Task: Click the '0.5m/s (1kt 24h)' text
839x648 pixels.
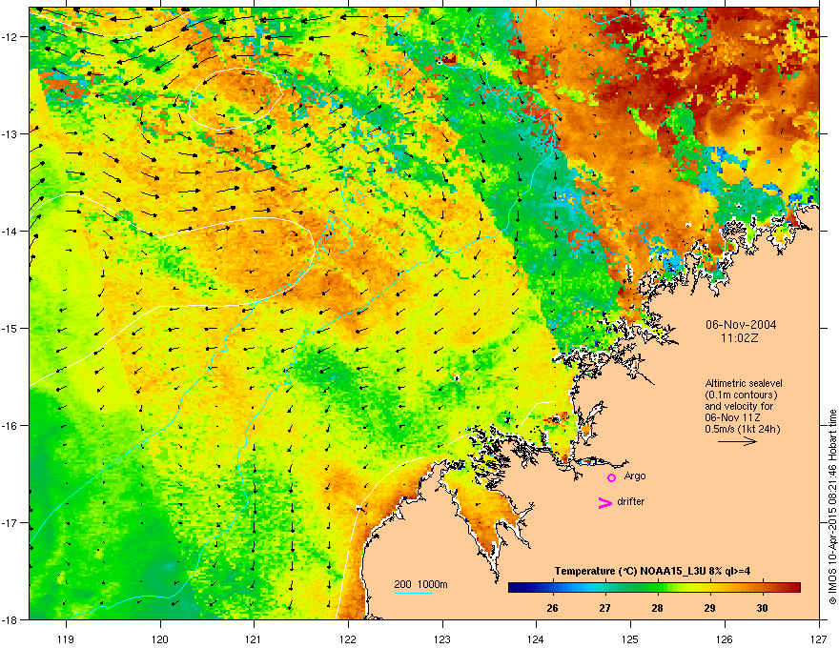Action: (742, 430)
